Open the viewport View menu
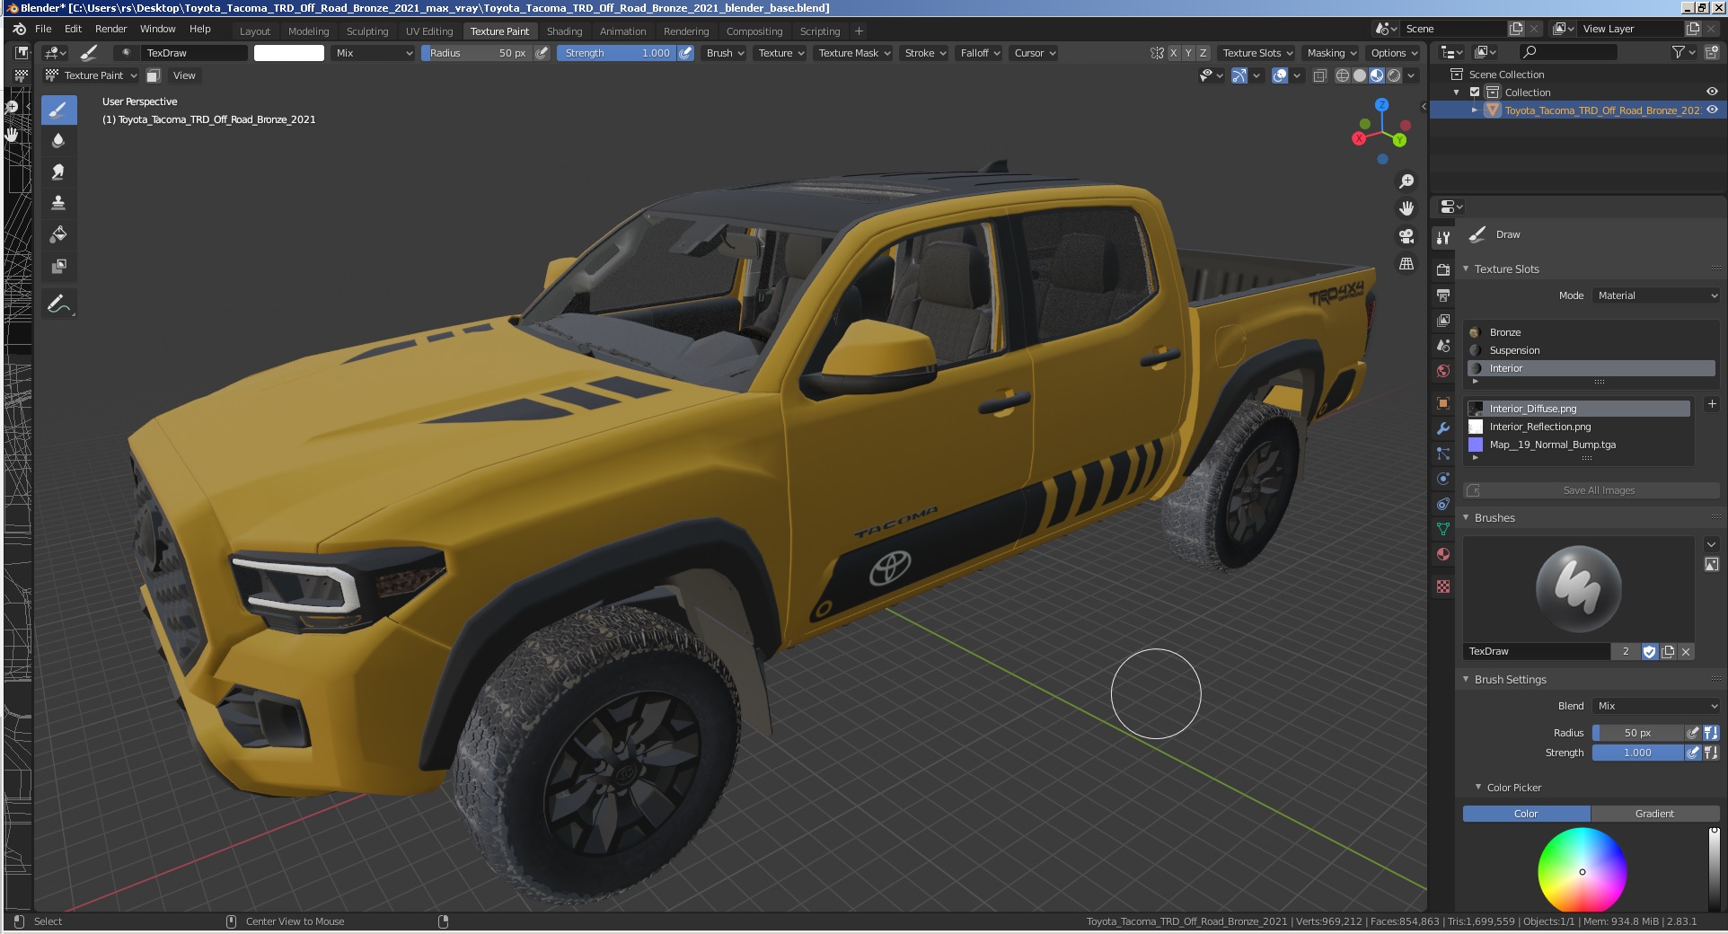 [x=184, y=75]
